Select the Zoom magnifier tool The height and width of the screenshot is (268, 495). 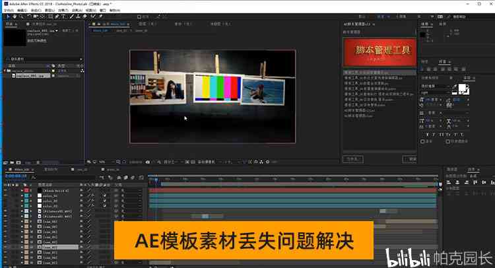(21, 17)
